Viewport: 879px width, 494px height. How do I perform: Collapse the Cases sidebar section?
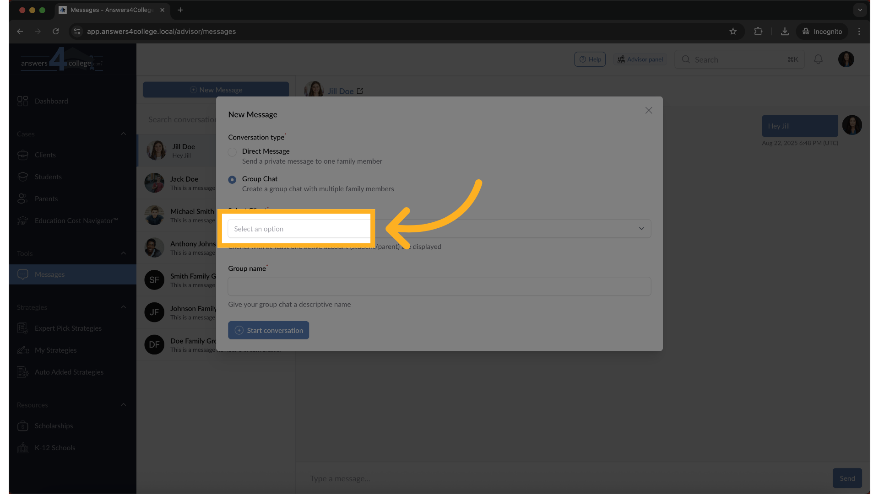[123, 134]
